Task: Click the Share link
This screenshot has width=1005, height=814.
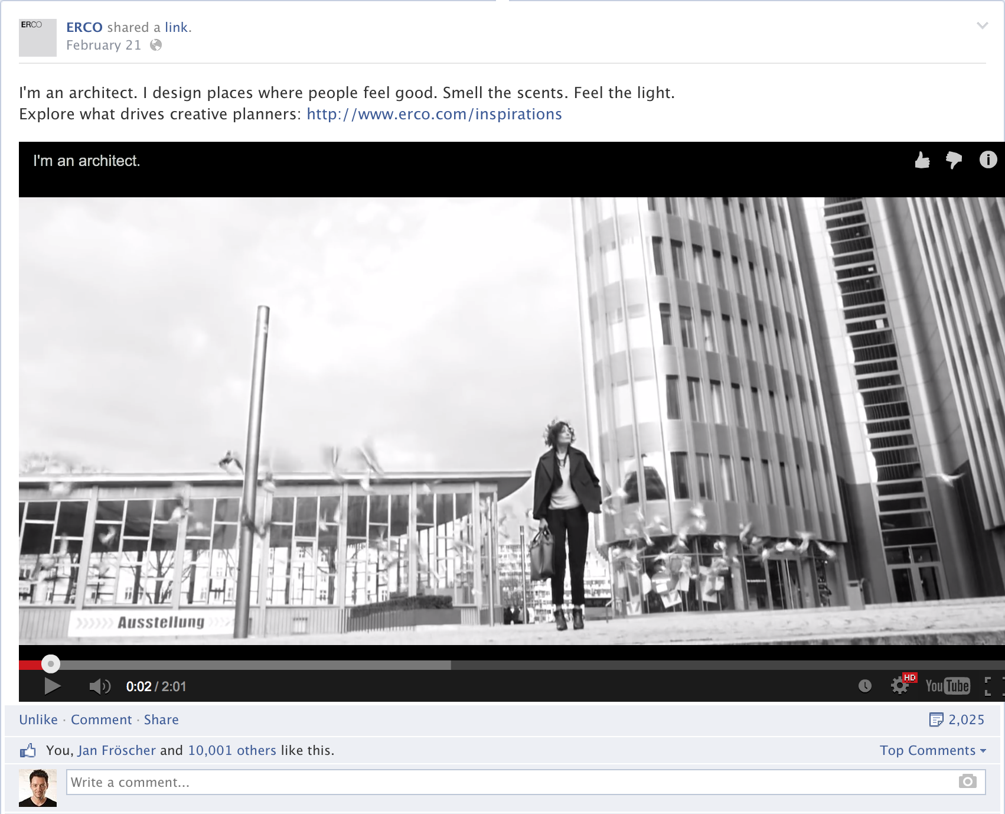Action: [161, 719]
